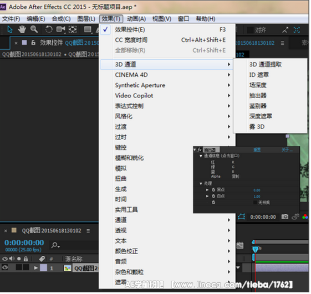Hide layer 1 with its eye toggle
Screen dimensions: 311x294
(x=5, y=268)
